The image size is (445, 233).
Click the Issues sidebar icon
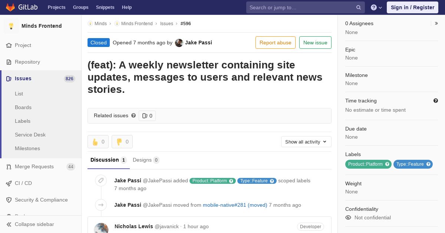[x=9, y=78]
